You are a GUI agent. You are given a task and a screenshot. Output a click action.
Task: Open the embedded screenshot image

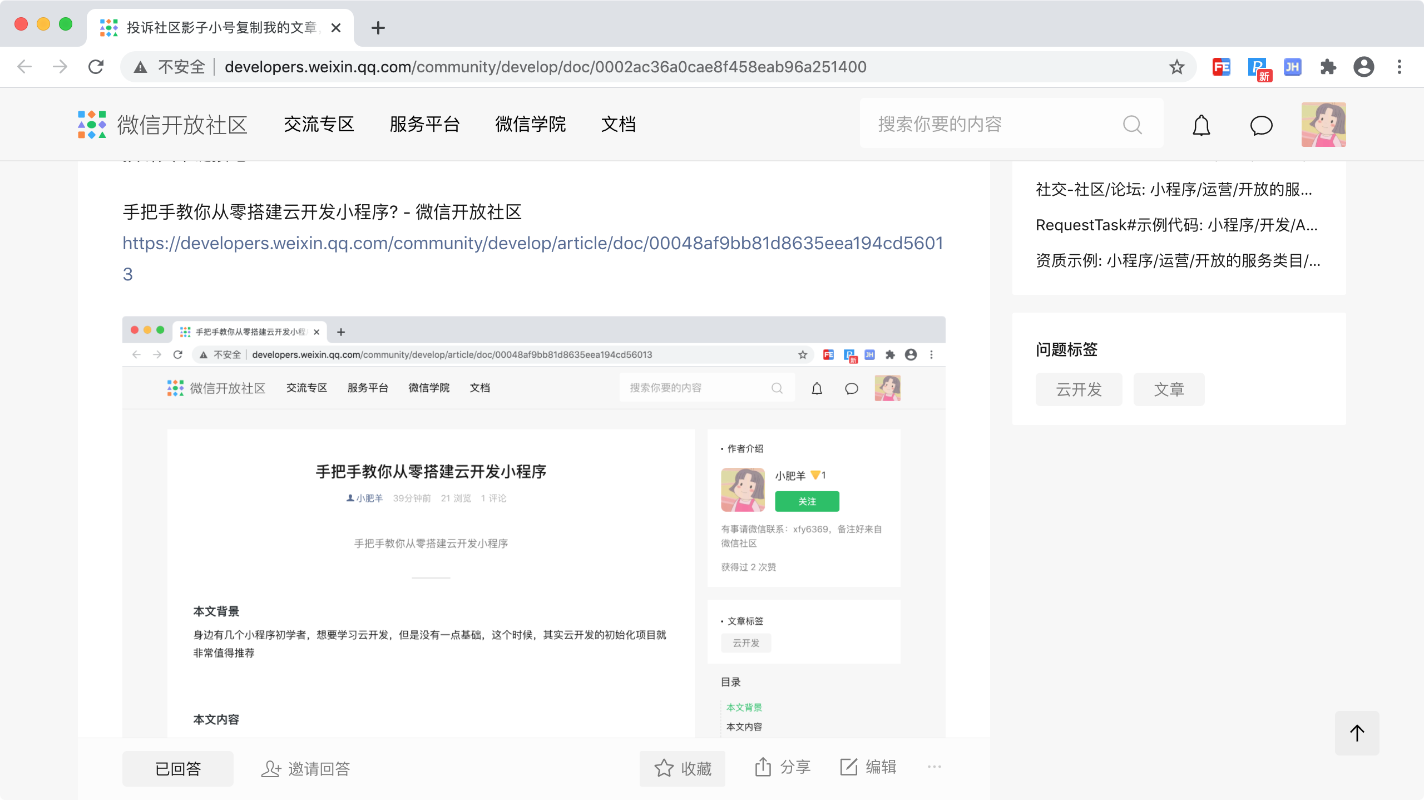tap(533, 526)
